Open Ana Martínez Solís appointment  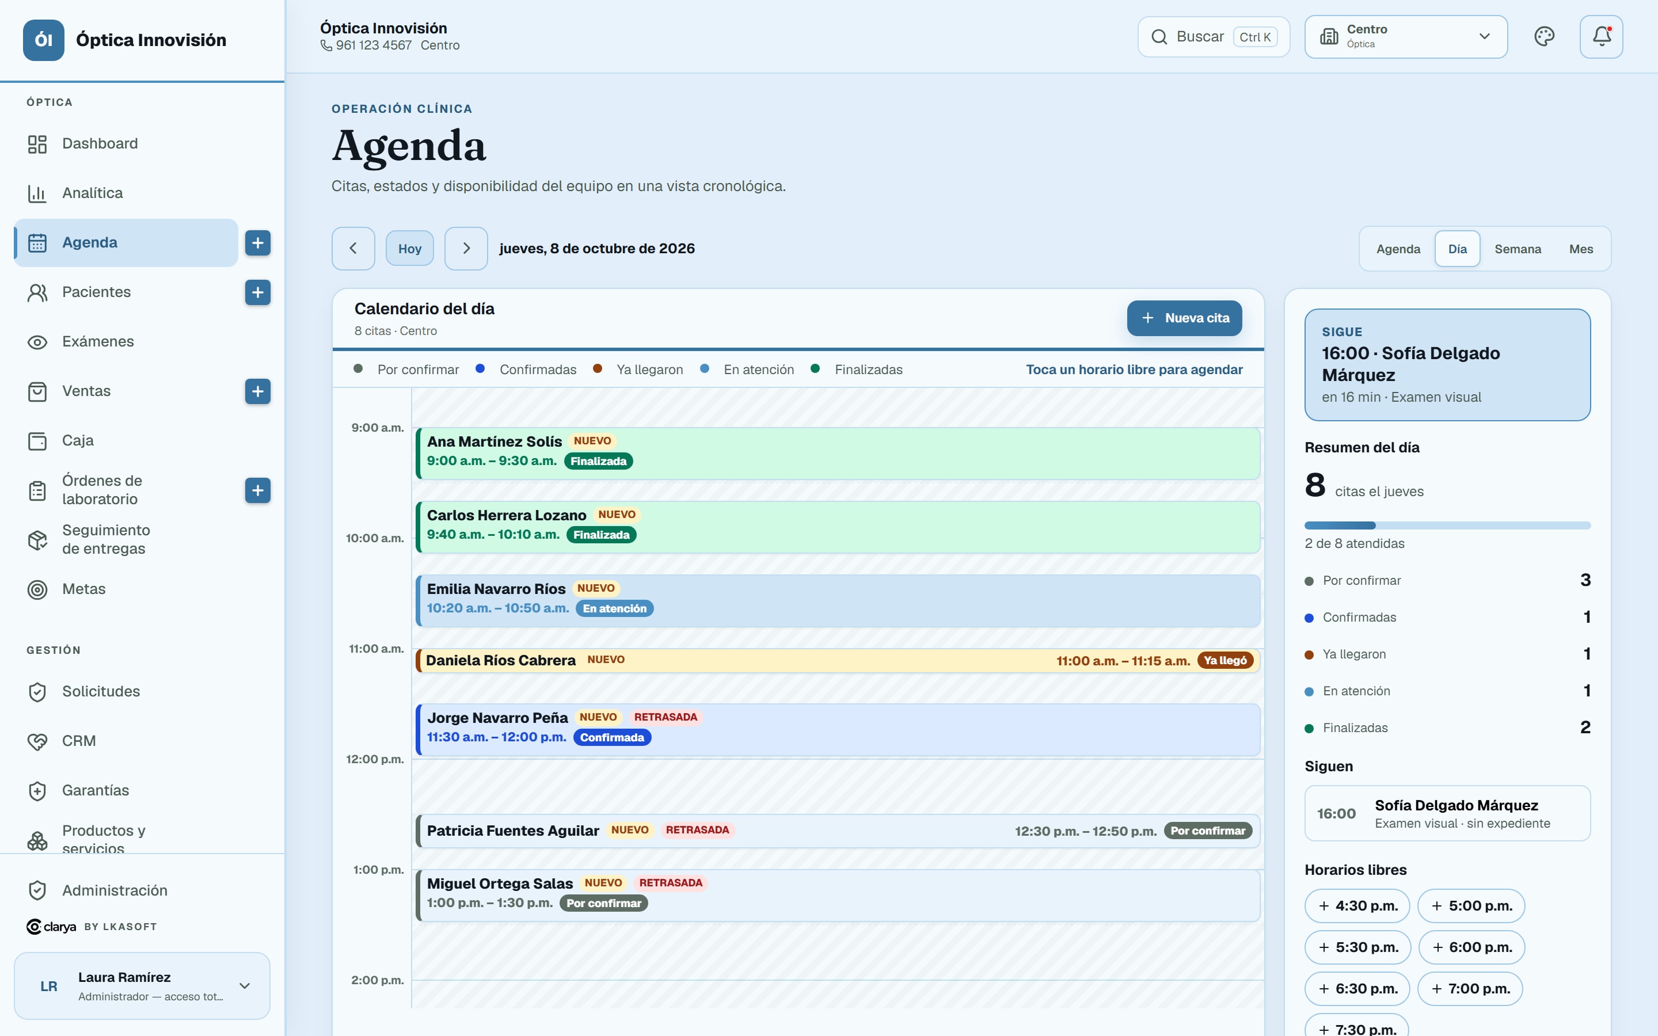pyautogui.click(x=837, y=454)
